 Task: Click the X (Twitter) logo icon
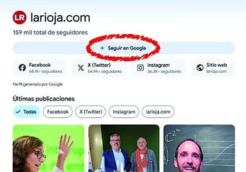point(81,68)
